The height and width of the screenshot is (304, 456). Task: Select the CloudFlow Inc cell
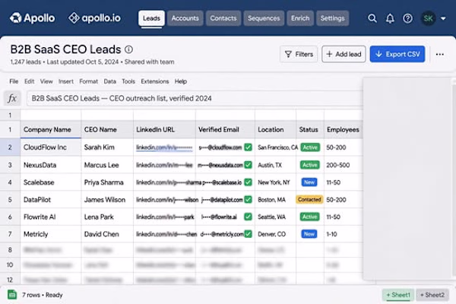51,147
